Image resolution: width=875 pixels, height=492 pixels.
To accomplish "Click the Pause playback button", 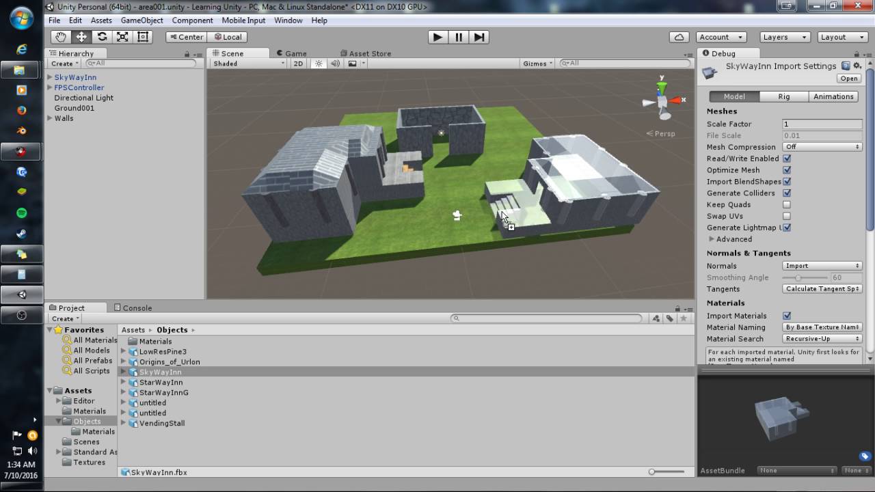I will 459,37.
